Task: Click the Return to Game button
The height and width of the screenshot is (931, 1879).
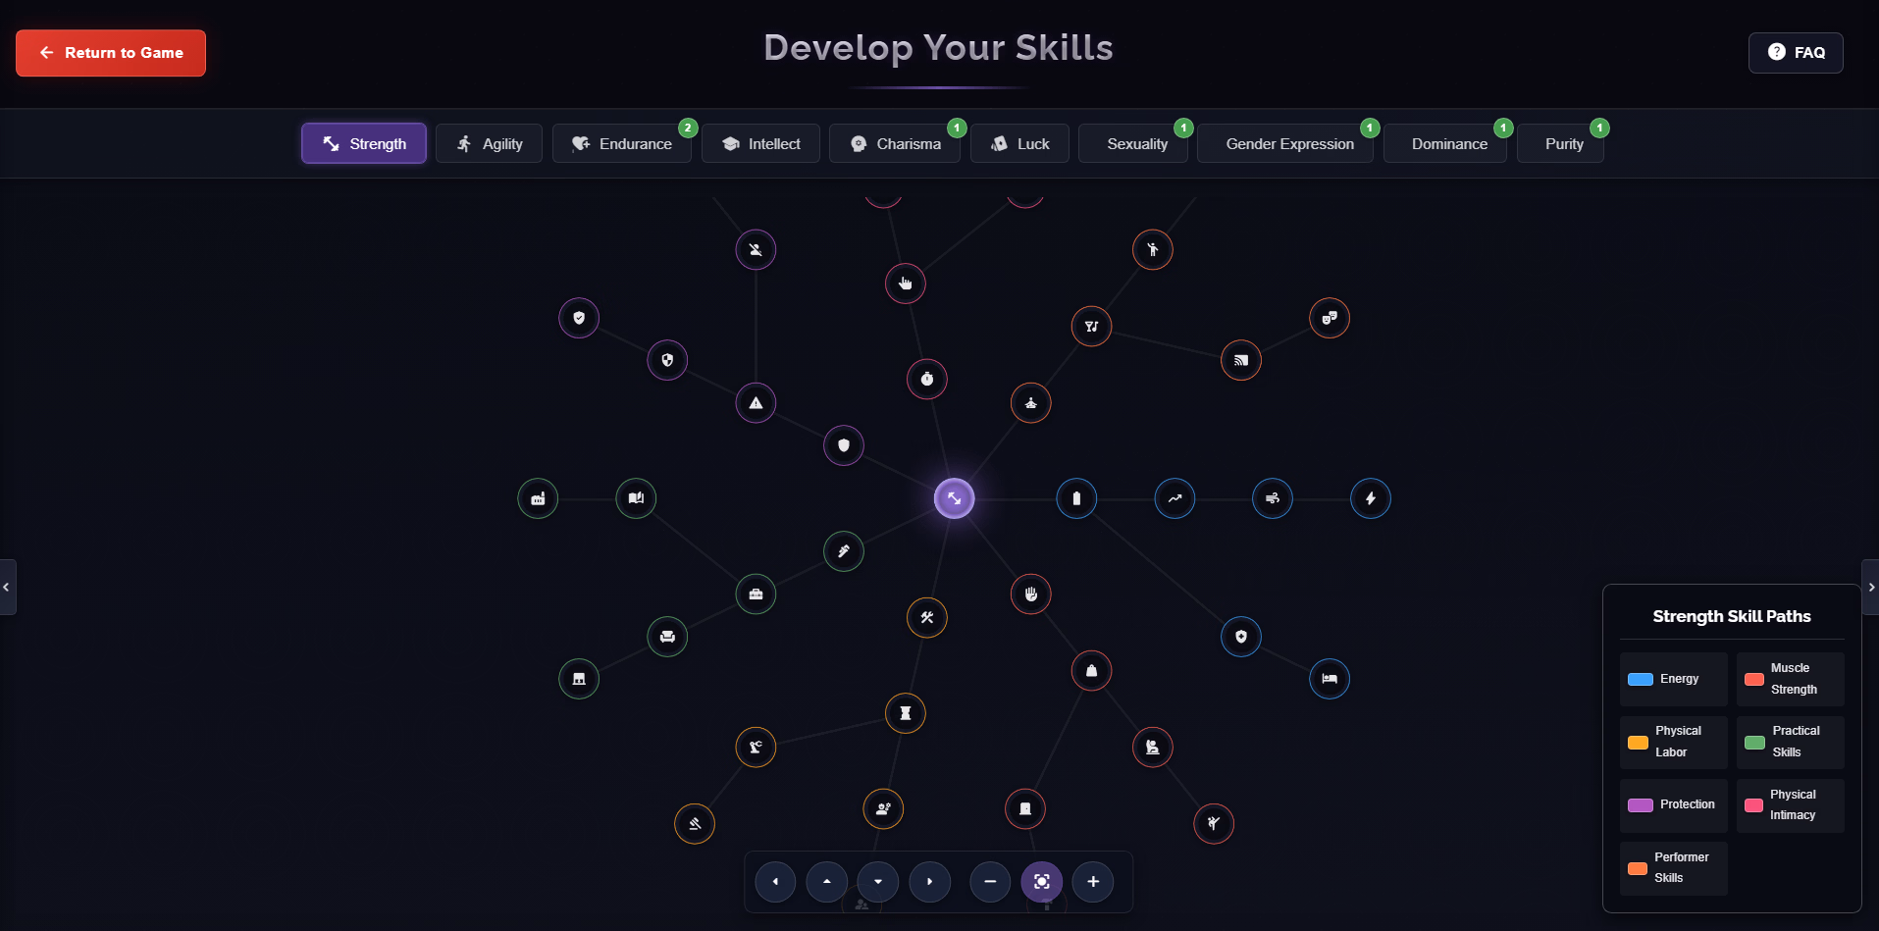Action: pos(111,53)
